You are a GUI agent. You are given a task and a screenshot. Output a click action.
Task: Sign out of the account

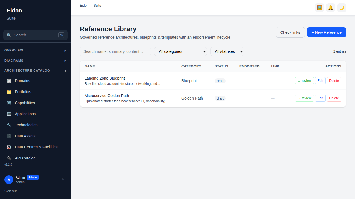click(x=11, y=191)
